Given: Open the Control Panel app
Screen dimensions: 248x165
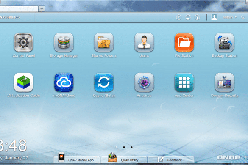Looking at the screenshot, I should (x=23, y=42).
